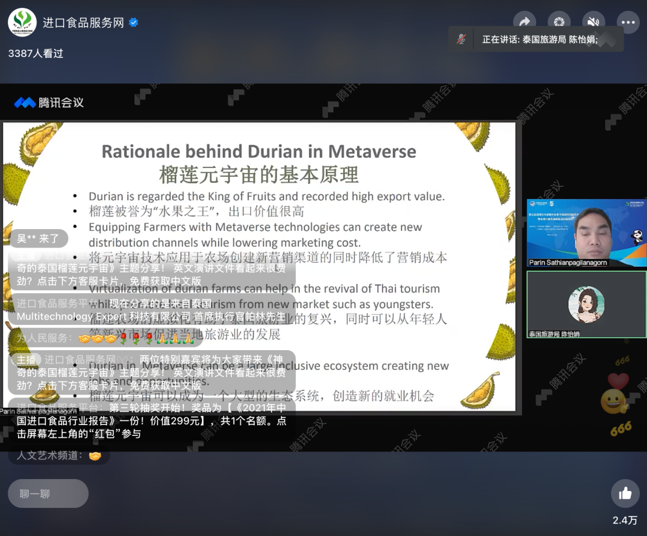Tap the slide title Rationale behind Durian in Metaverse
This screenshot has width=647, height=536.
[x=259, y=151]
